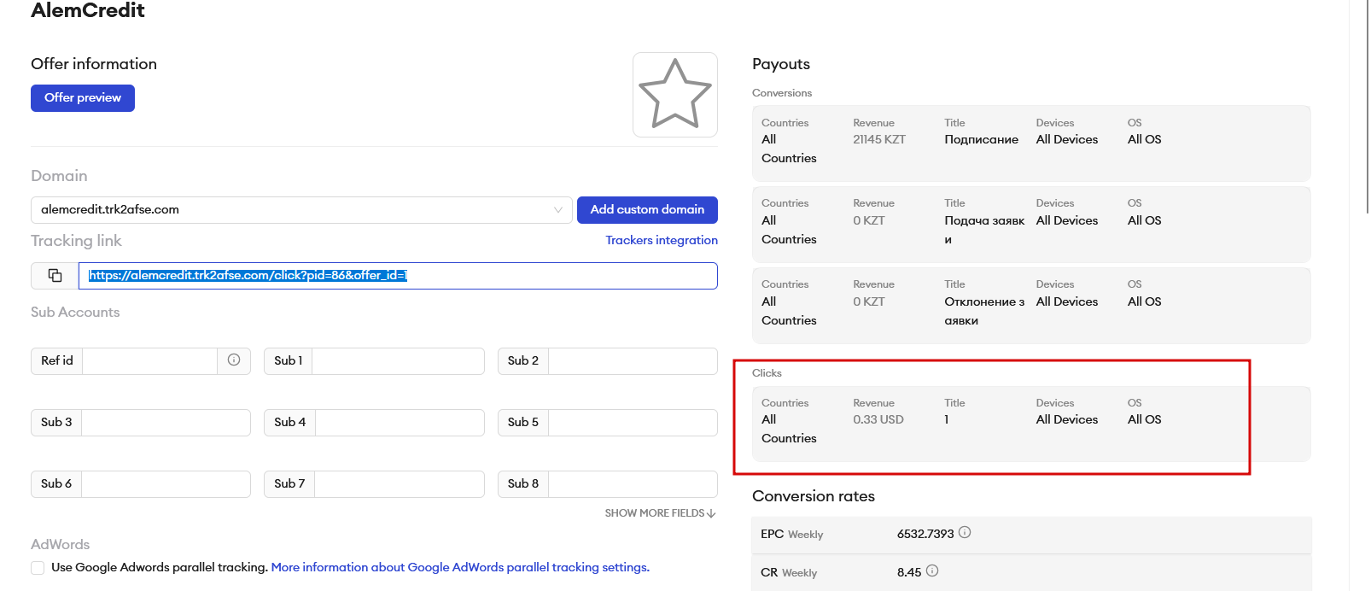The width and height of the screenshot is (1371, 591).
Task: Click Add custom domain button
Action: [x=647, y=210]
